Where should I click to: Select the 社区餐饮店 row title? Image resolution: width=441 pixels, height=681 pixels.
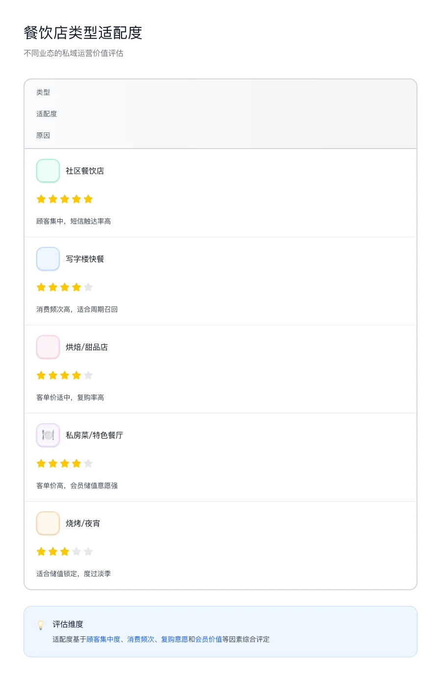pos(85,171)
